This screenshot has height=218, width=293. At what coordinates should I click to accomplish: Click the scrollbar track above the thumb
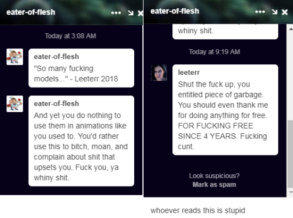pos(291,76)
